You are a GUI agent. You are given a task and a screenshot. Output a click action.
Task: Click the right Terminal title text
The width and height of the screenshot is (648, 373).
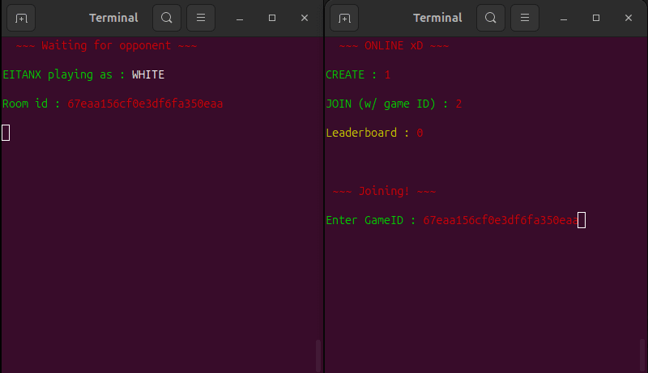437,18
